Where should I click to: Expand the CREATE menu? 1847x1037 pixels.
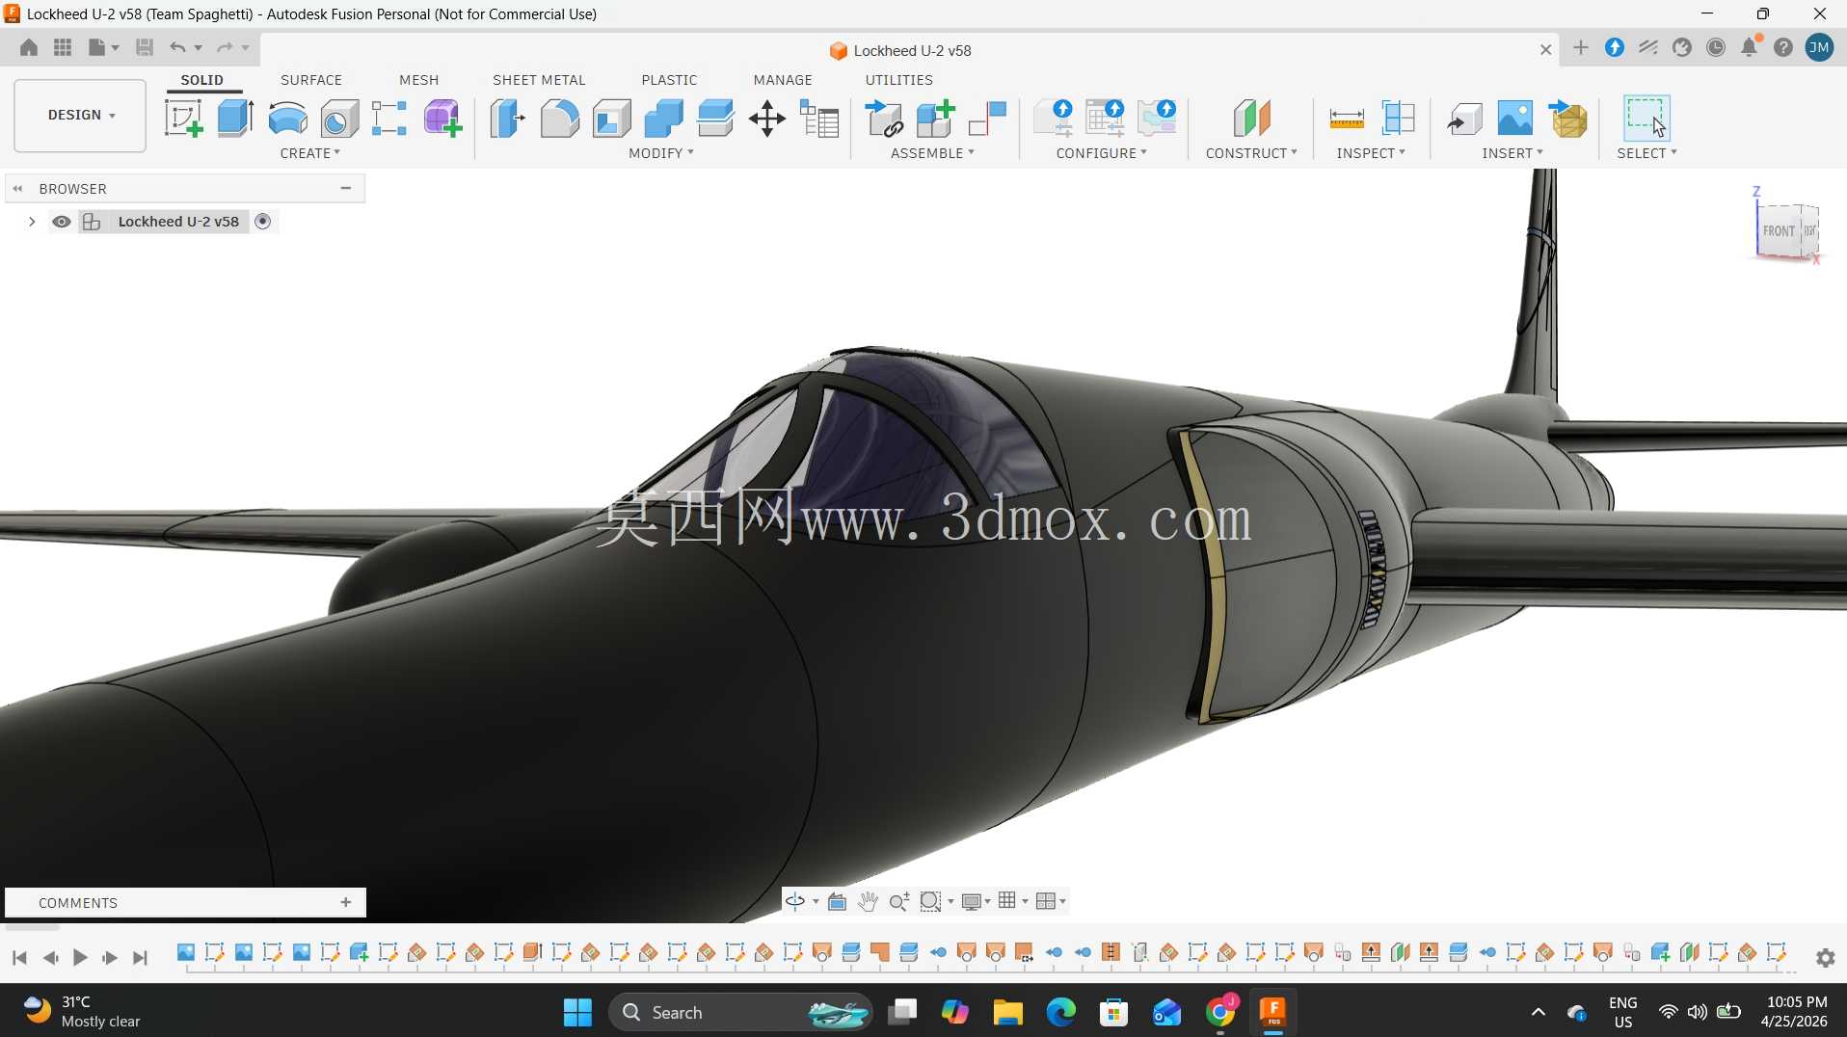point(309,153)
